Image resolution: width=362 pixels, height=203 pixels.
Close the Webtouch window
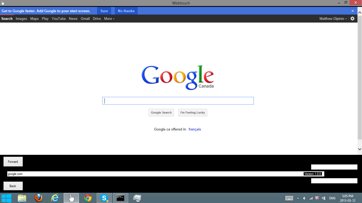[356, 3]
